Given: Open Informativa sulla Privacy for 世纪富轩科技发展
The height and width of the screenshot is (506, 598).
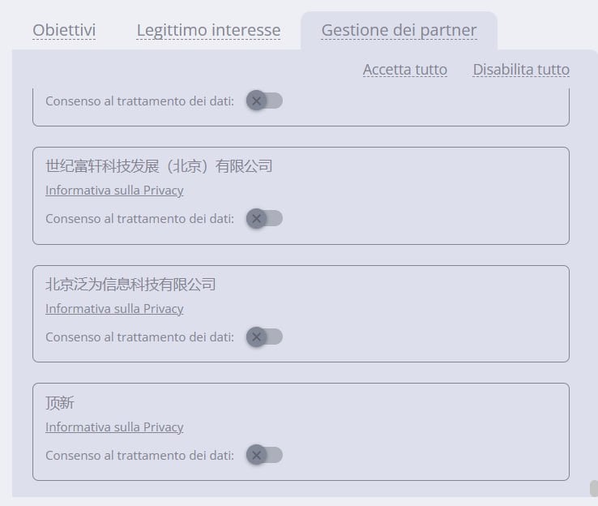Looking at the screenshot, I should (114, 191).
